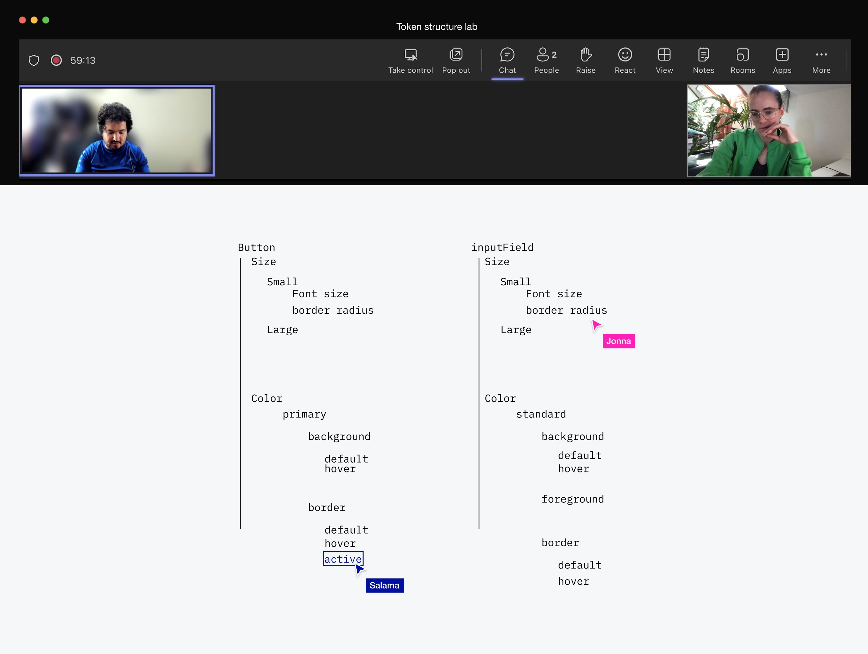Show the People participant list
The height and width of the screenshot is (654, 868).
coord(546,61)
